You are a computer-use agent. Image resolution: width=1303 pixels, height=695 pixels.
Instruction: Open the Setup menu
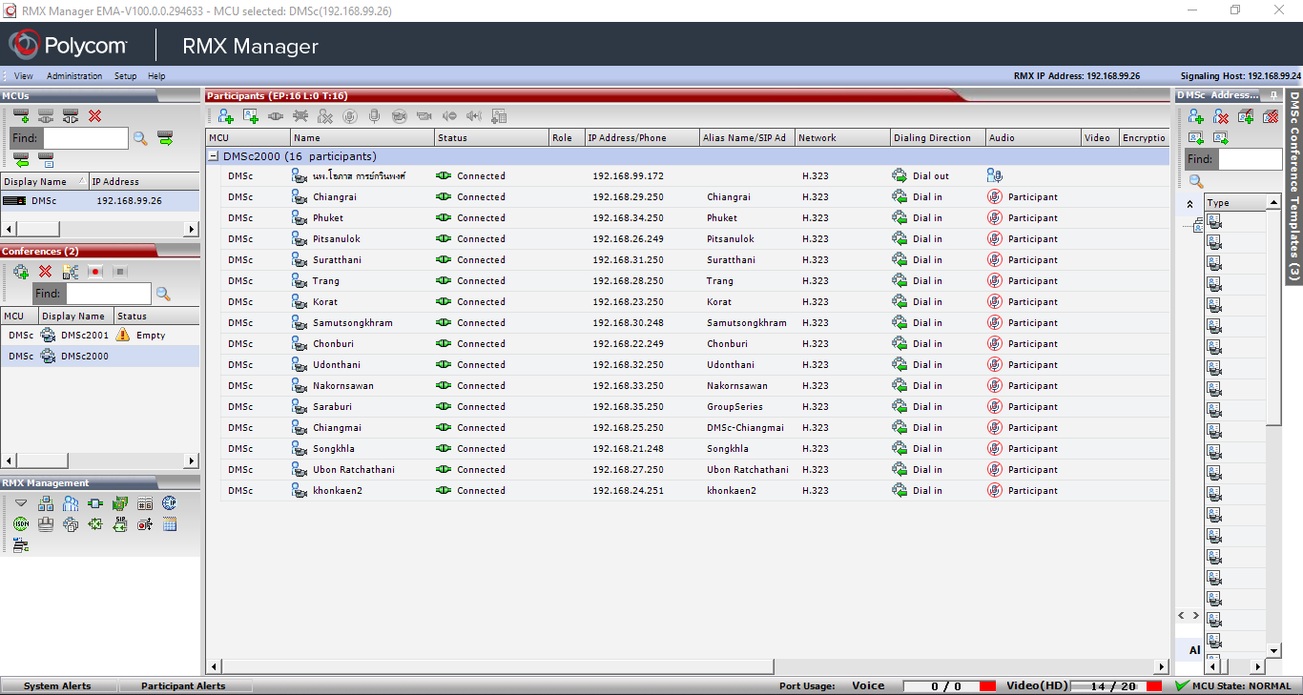(x=125, y=76)
